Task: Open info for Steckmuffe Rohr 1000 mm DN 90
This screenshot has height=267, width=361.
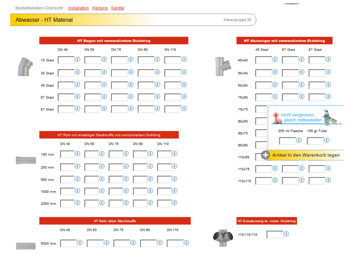Action: coord(150,191)
